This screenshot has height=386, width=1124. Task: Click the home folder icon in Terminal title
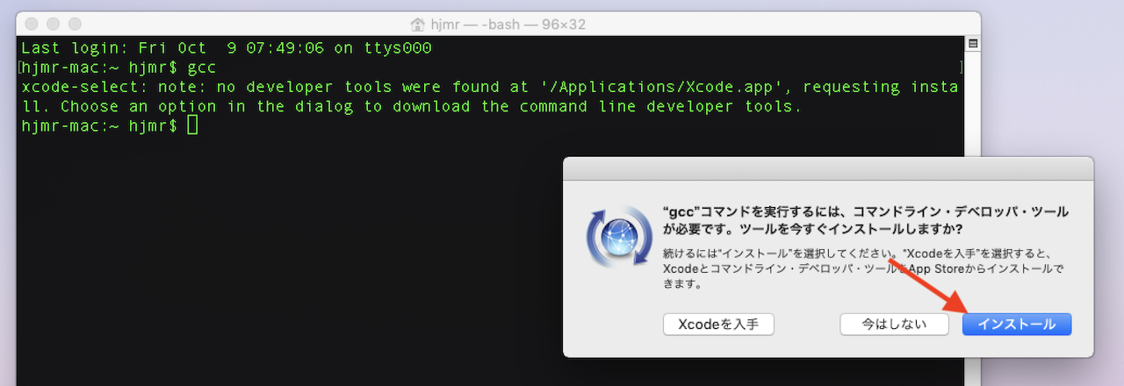pyautogui.click(x=418, y=24)
